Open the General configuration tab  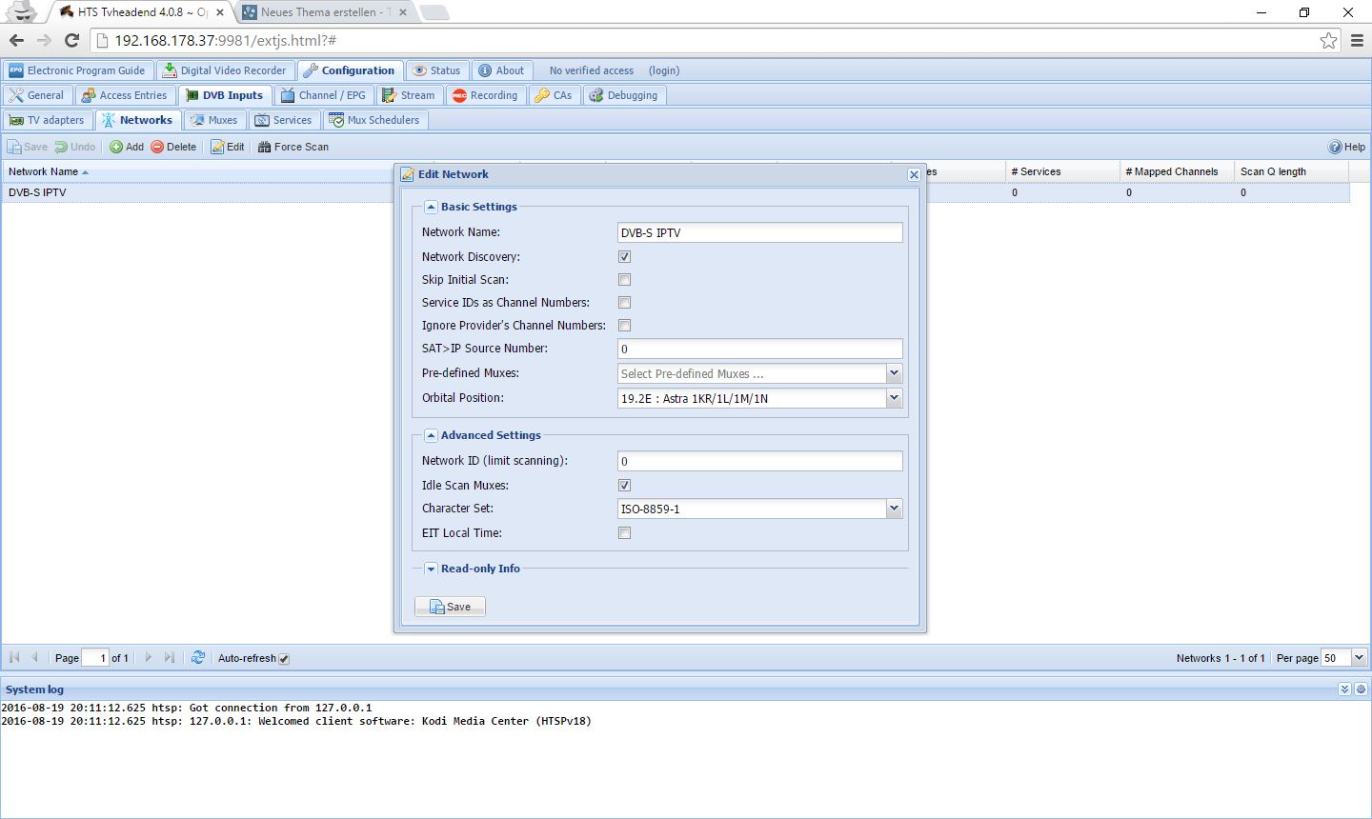coord(36,95)
